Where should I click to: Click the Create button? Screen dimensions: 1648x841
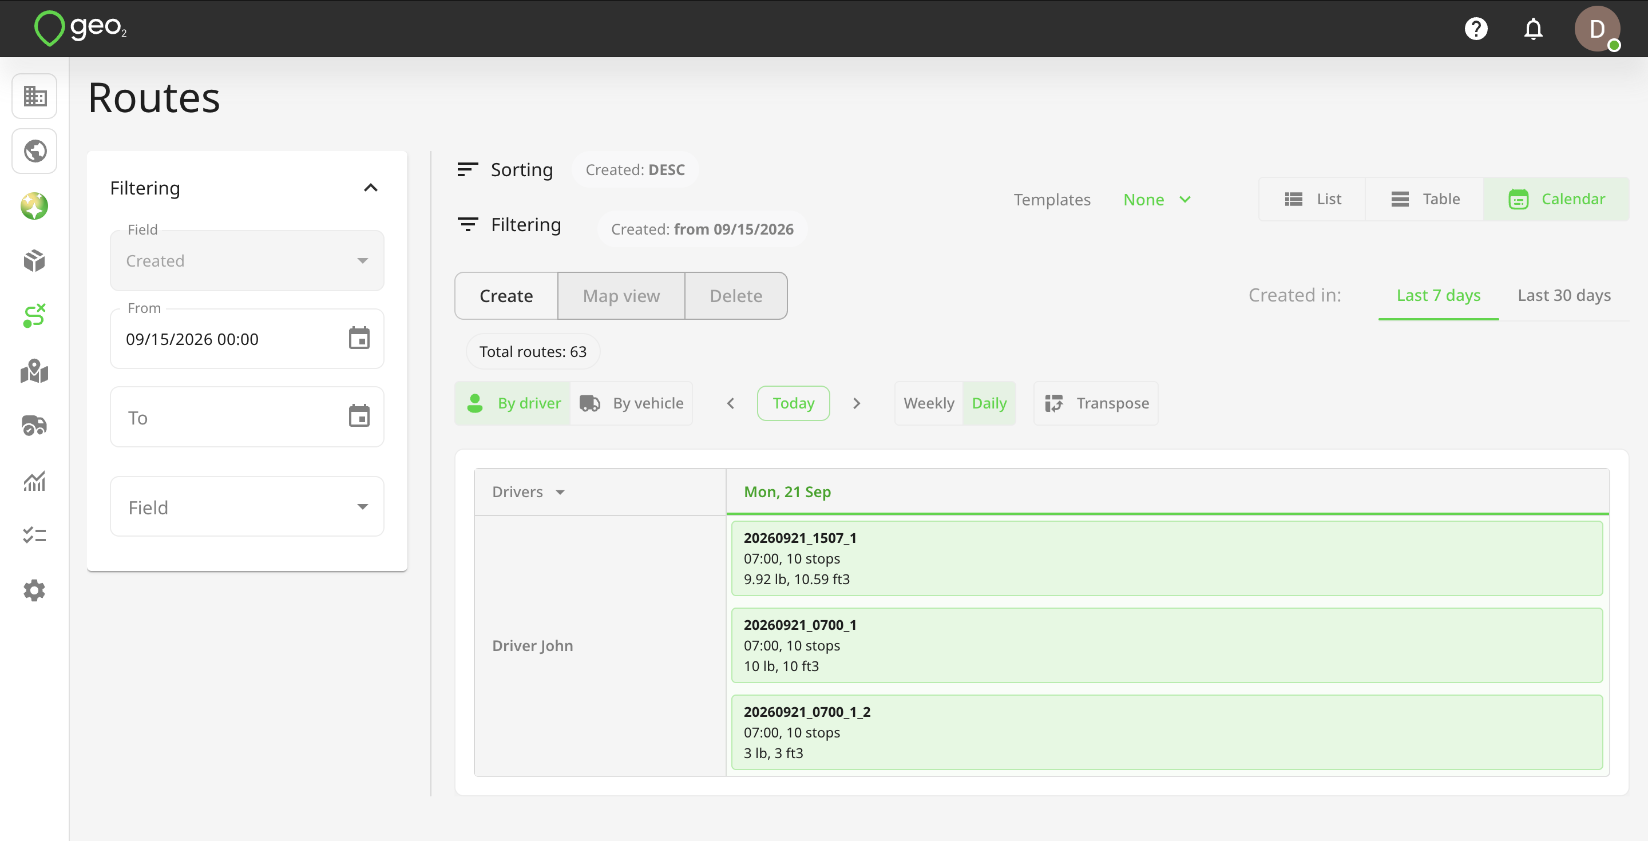tap(506, 295)
